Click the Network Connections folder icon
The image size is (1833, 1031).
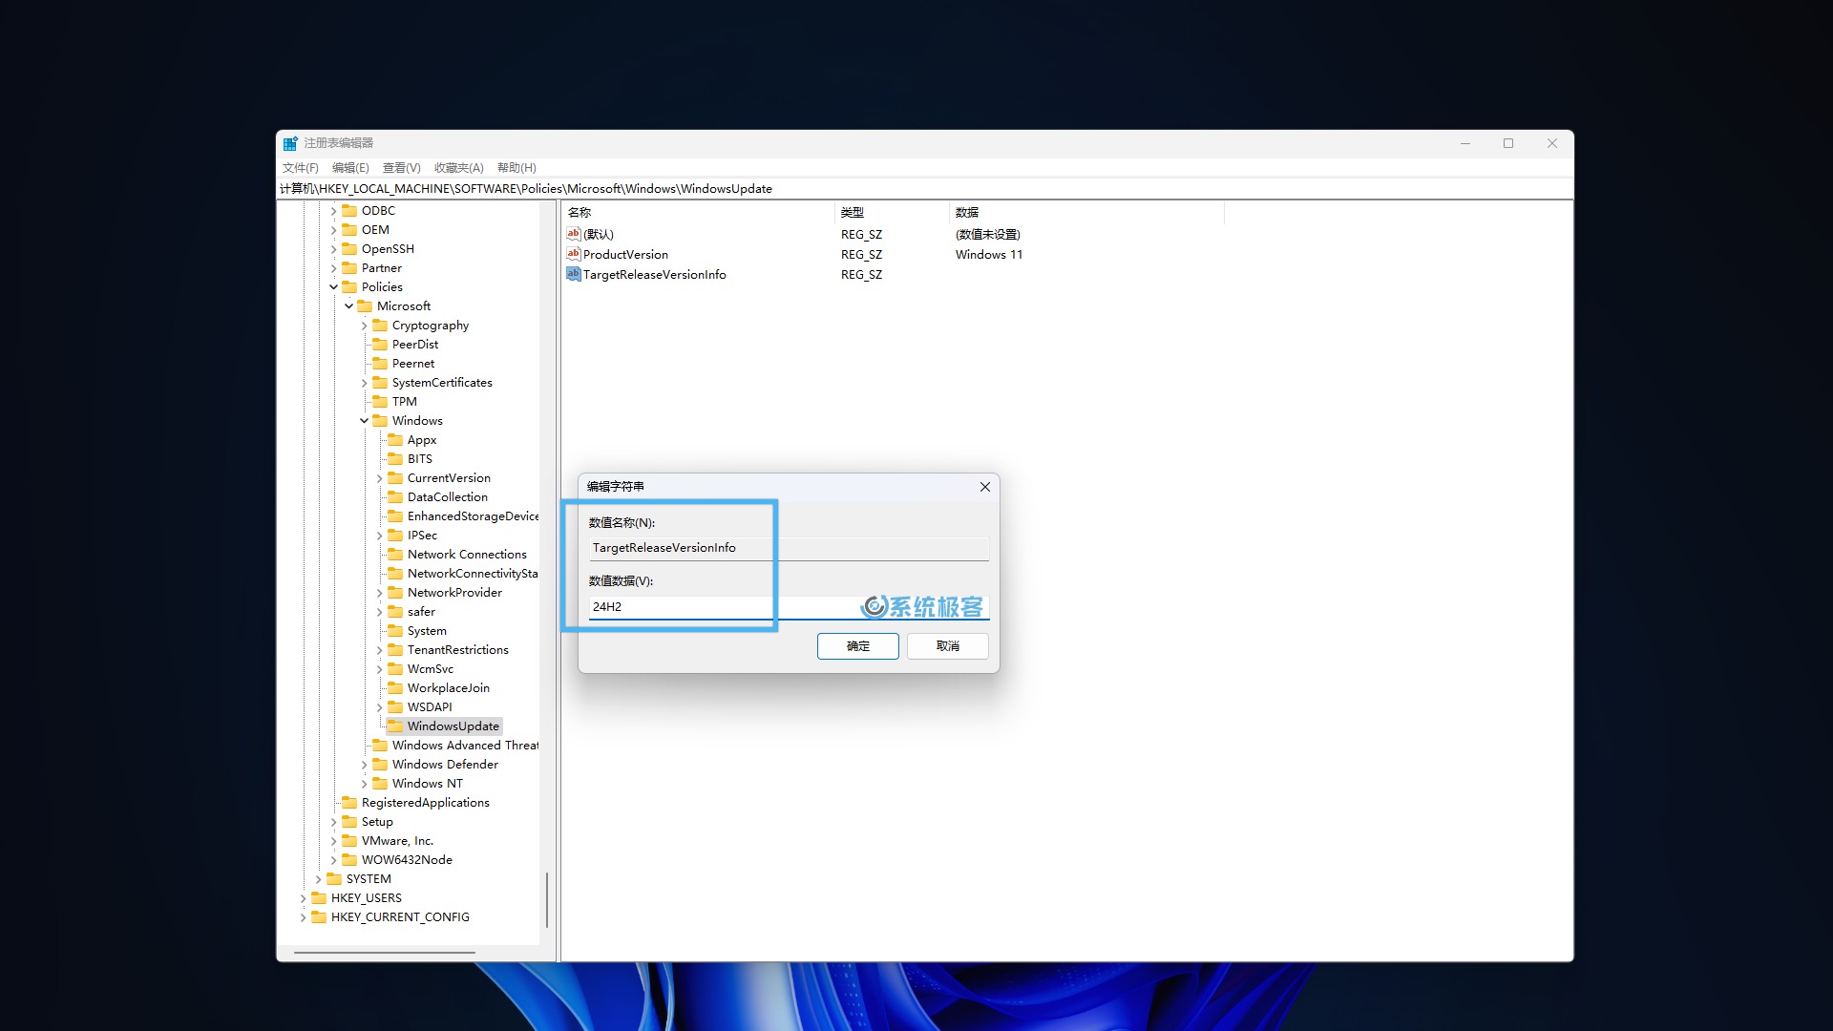(395, 555)
